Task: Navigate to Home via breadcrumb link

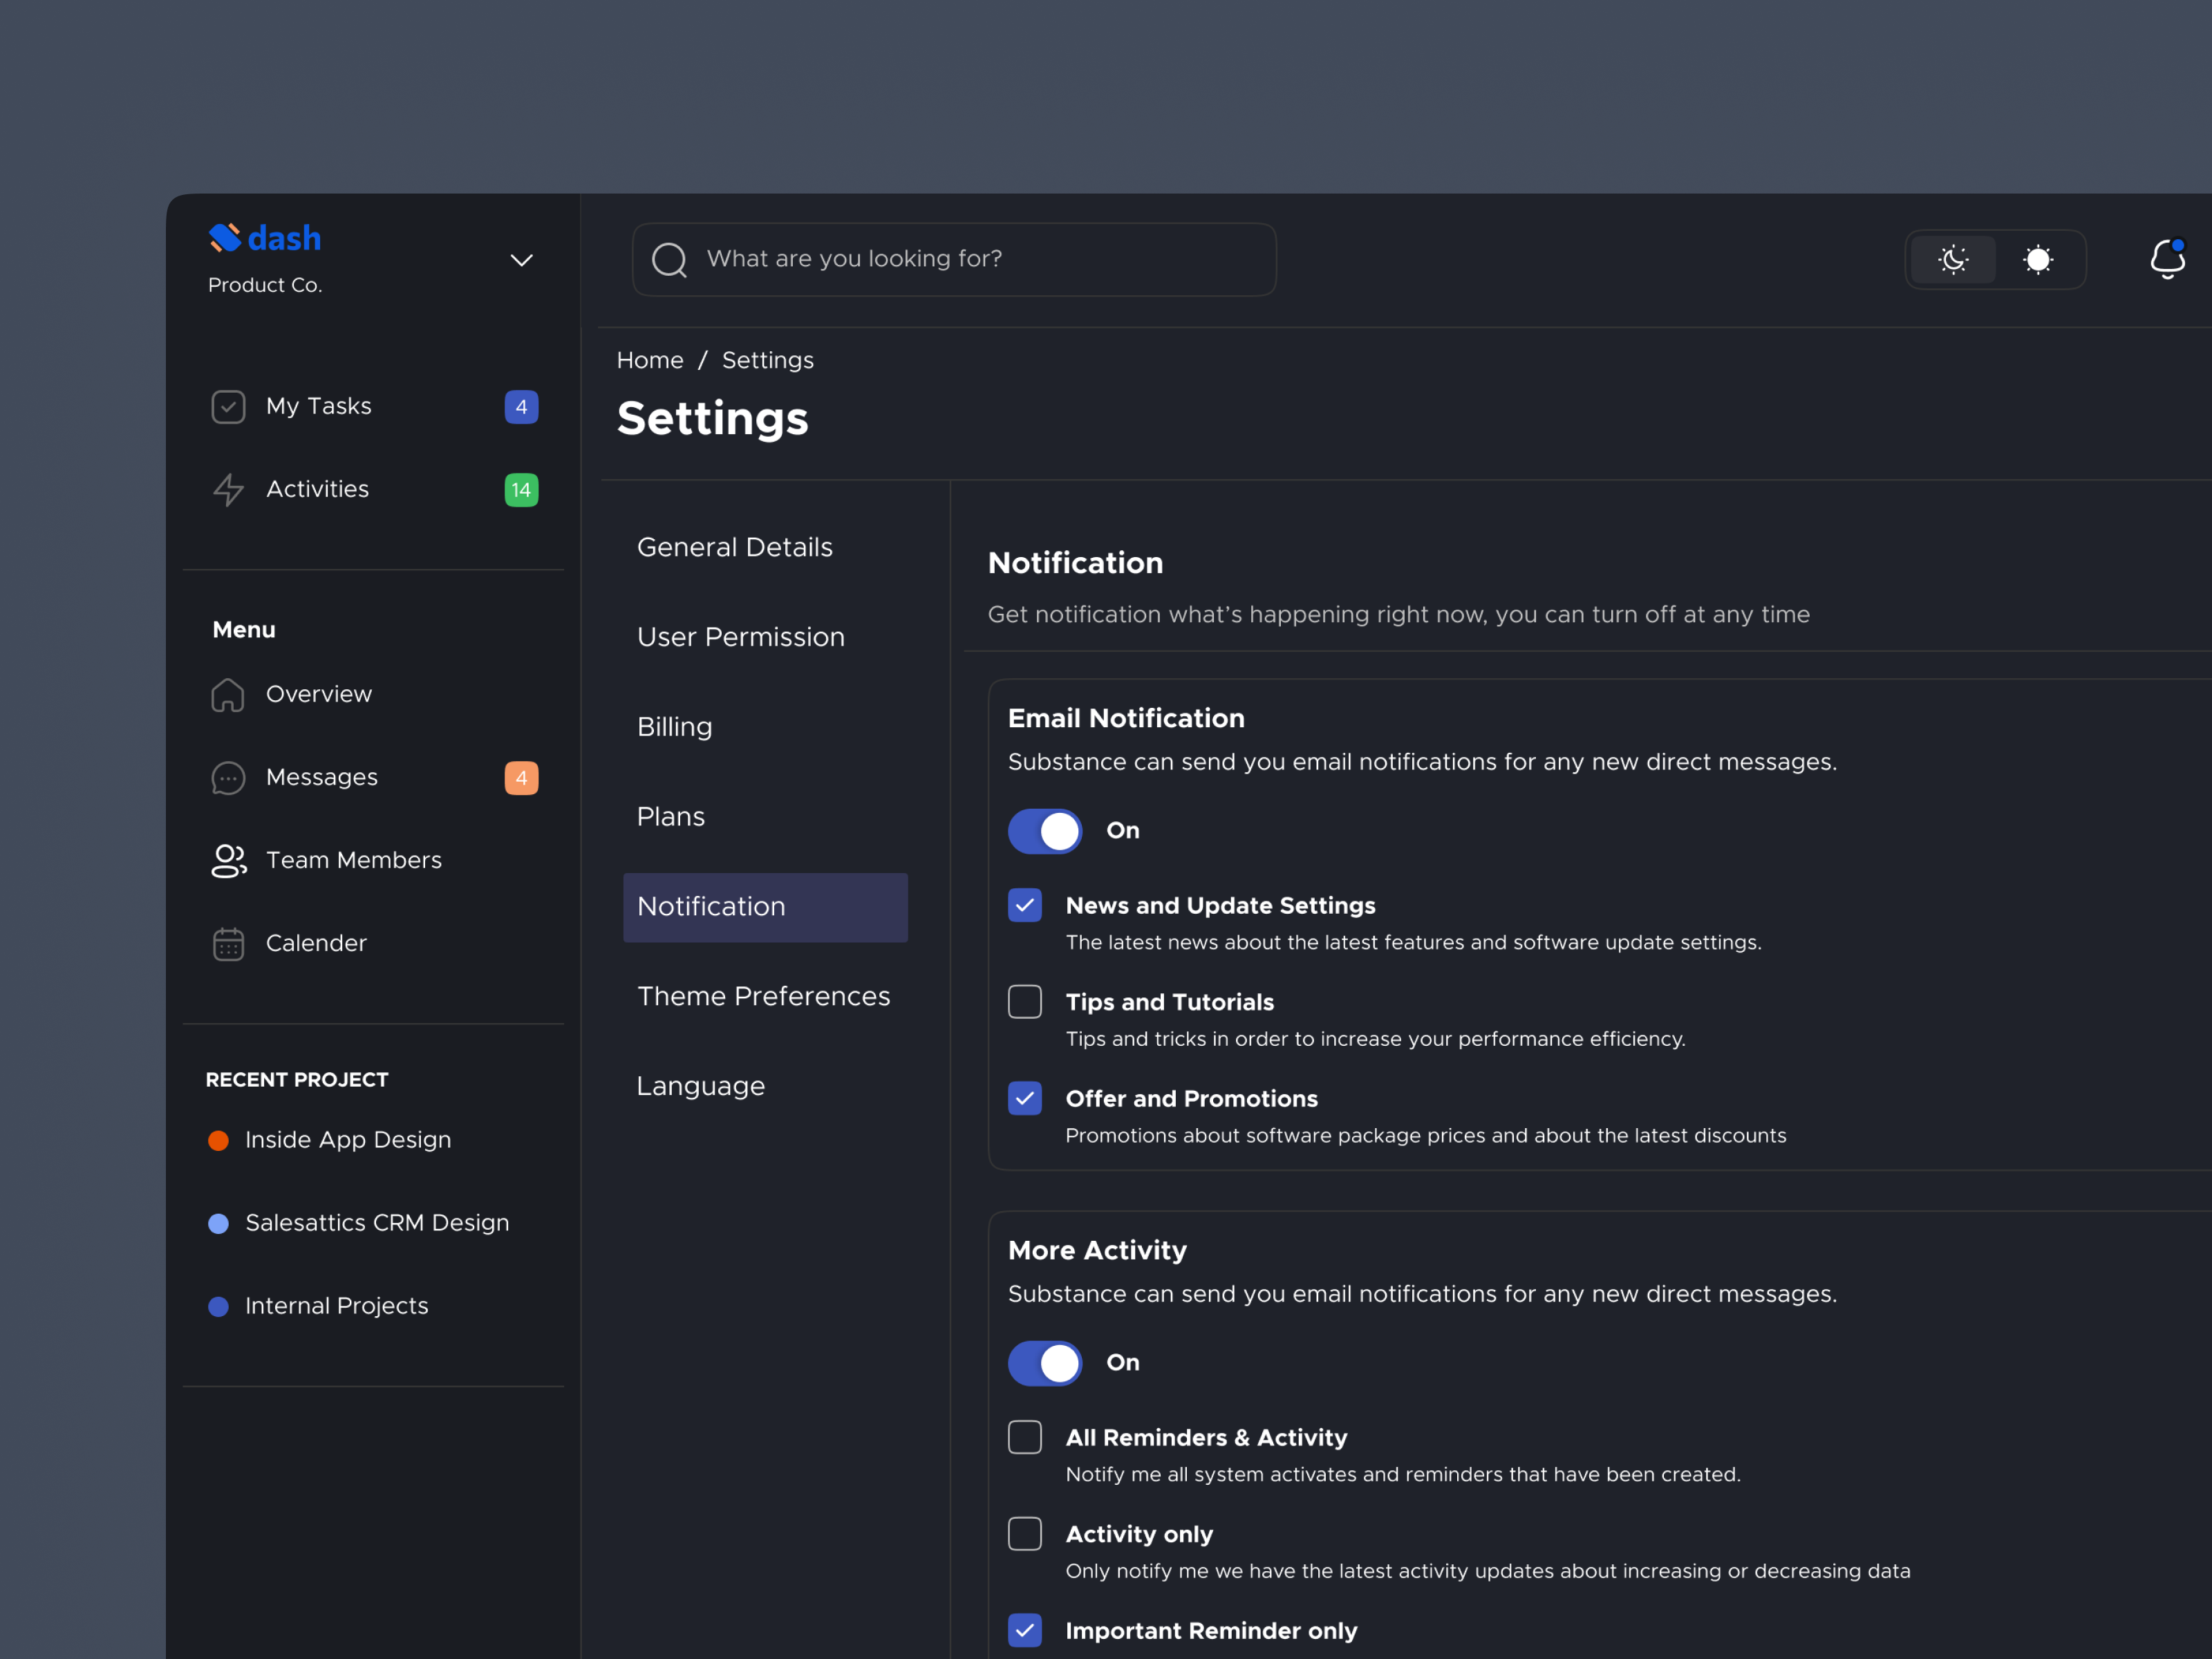Action: point(650,360)
